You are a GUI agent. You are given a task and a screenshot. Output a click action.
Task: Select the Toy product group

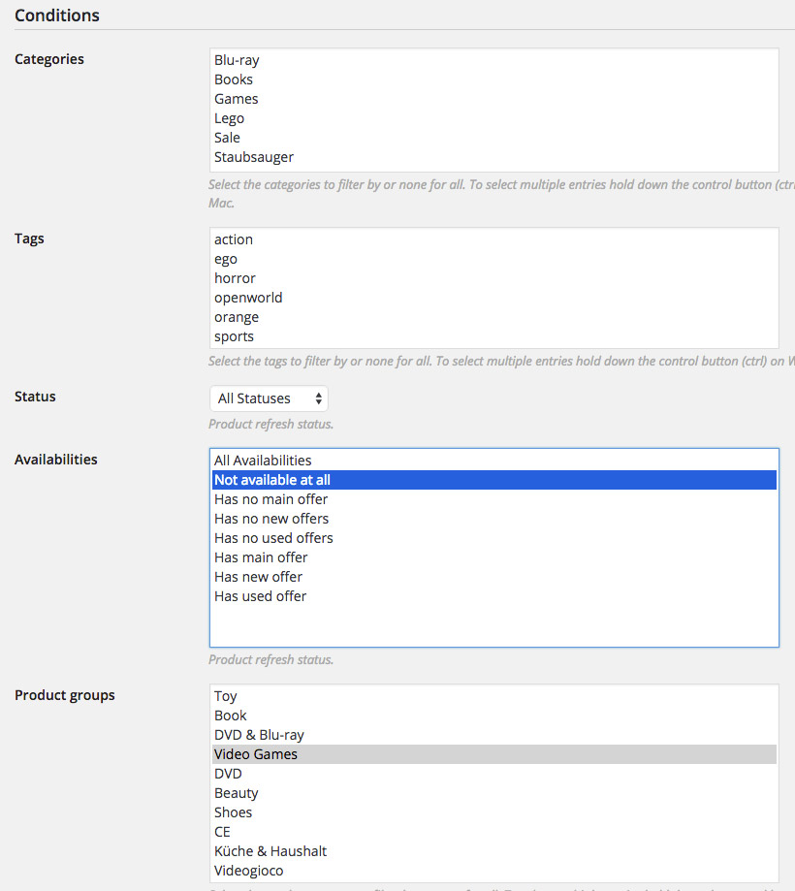tap(225, 695)
